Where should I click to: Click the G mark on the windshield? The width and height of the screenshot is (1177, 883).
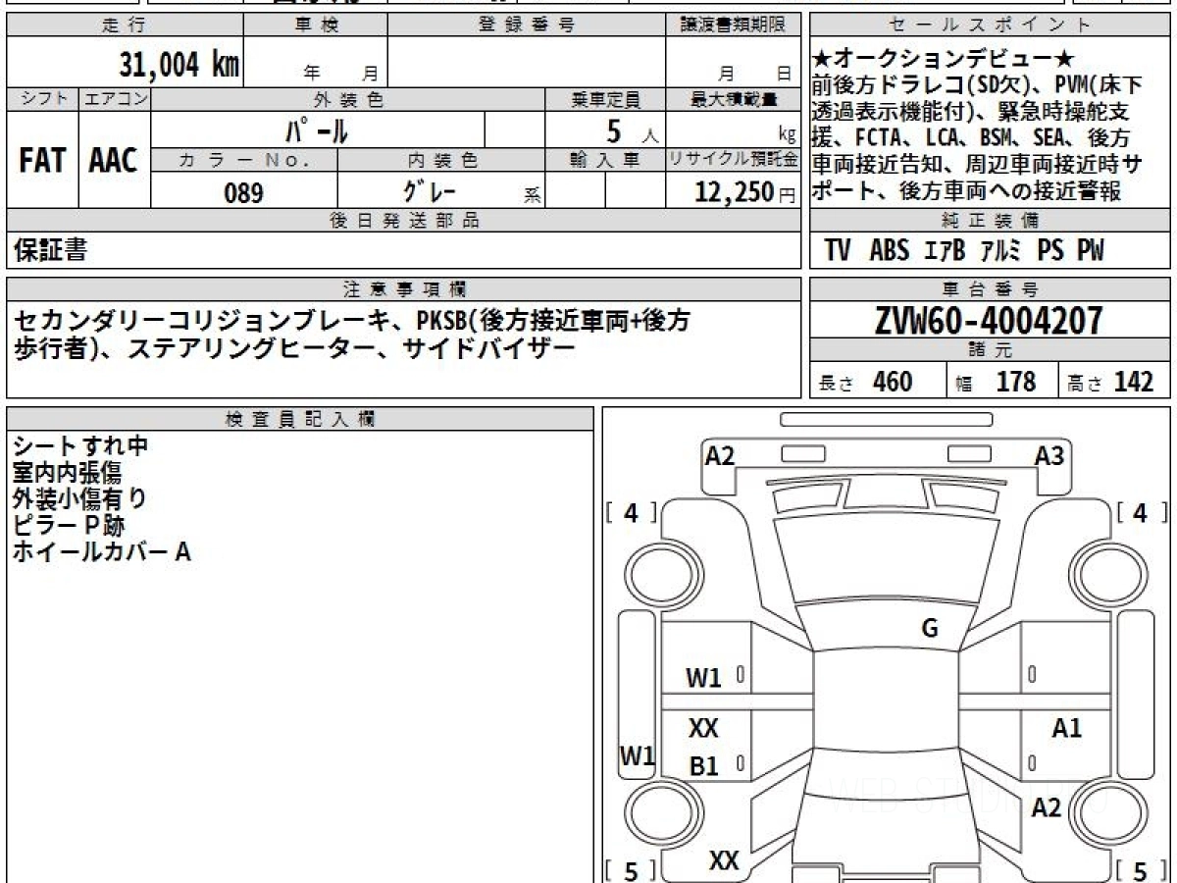click(930, 629)
